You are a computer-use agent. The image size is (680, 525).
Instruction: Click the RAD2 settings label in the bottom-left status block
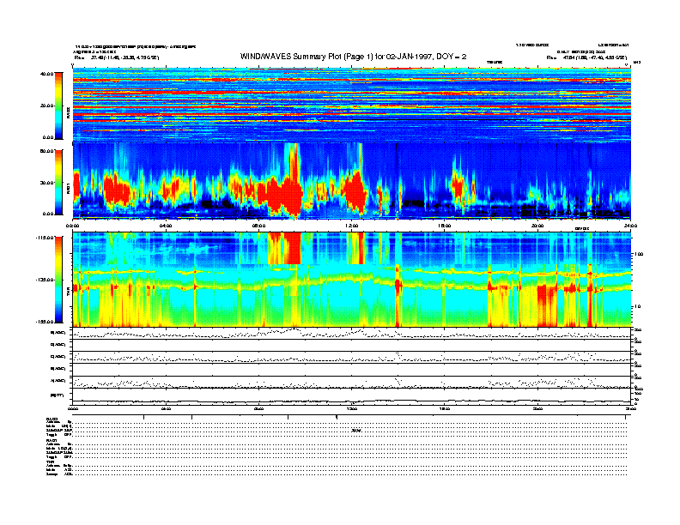pos(52,419)
